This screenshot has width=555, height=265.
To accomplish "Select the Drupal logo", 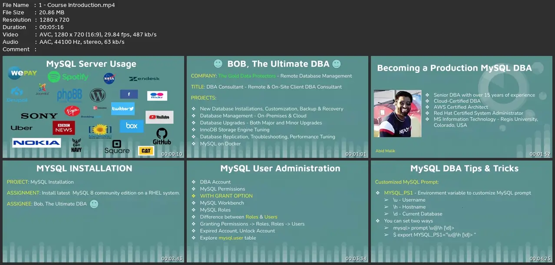I will (17, 95).
